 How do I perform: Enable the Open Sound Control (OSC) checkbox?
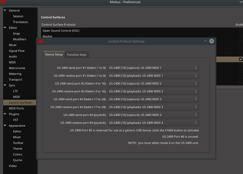pyautogui.click(x=240, y=31)
